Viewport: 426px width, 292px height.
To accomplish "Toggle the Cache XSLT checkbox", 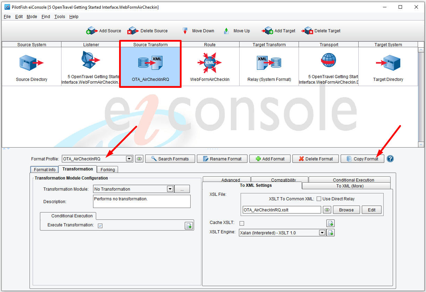I will coord(242,223).
